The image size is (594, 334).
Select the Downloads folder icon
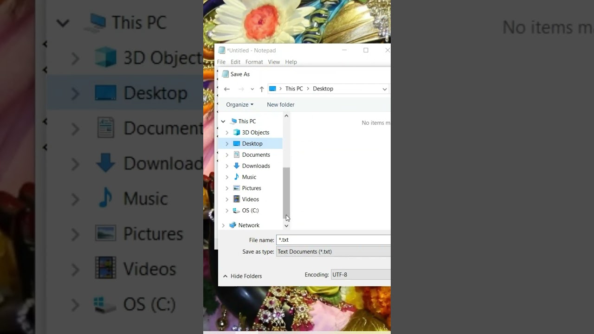click(x=237, y=166)
